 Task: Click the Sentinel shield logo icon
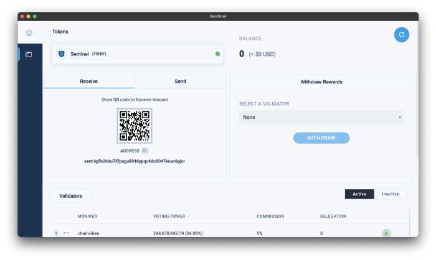click(62, 54)
